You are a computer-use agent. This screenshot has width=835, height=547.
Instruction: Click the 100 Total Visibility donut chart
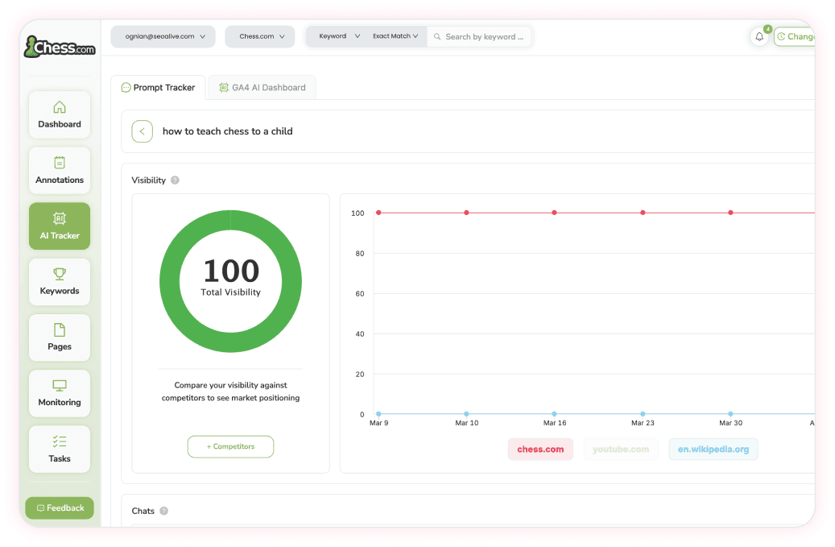[x=230, y=281]
